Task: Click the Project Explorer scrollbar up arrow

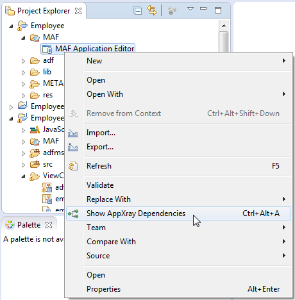Action: (224, 26)
